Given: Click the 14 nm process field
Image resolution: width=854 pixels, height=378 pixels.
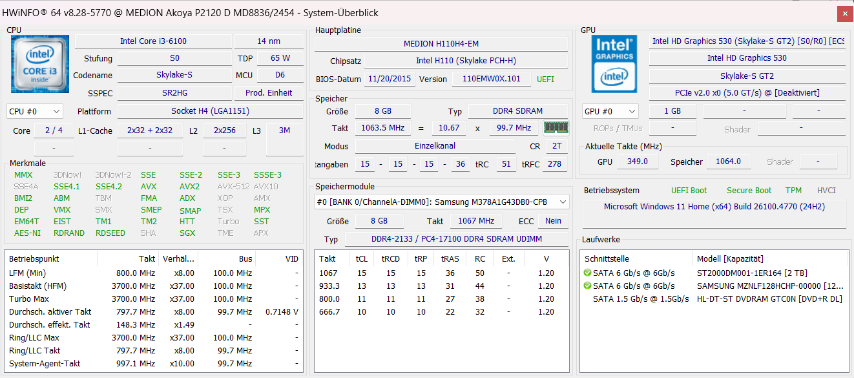Looking at the screenshot, I should (269, 41).
